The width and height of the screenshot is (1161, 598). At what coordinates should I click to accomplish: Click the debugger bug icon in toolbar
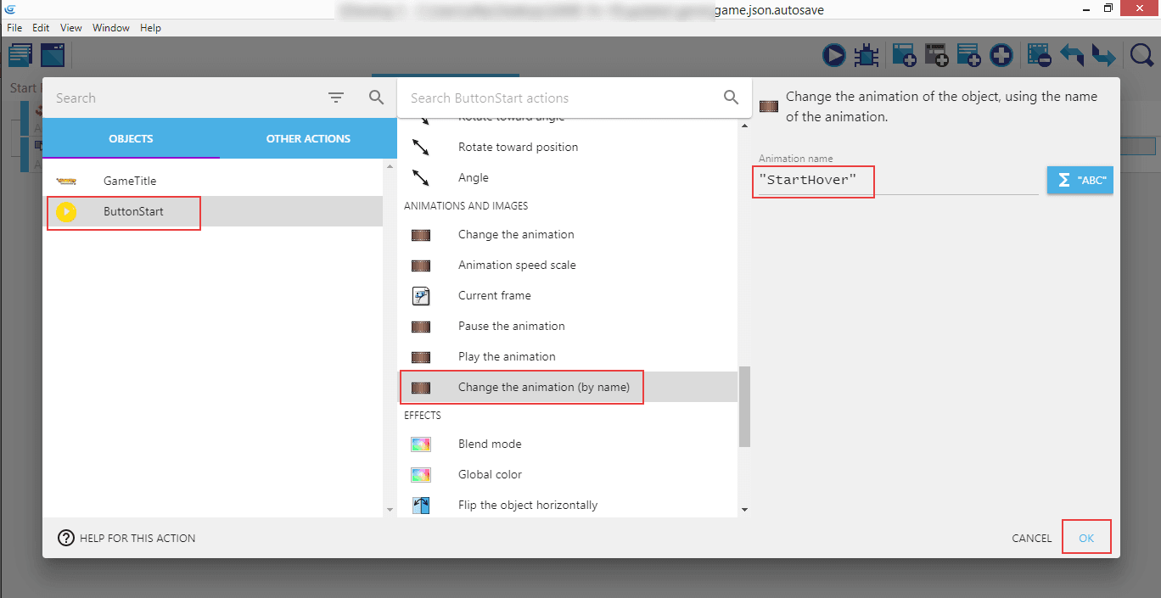867,56
